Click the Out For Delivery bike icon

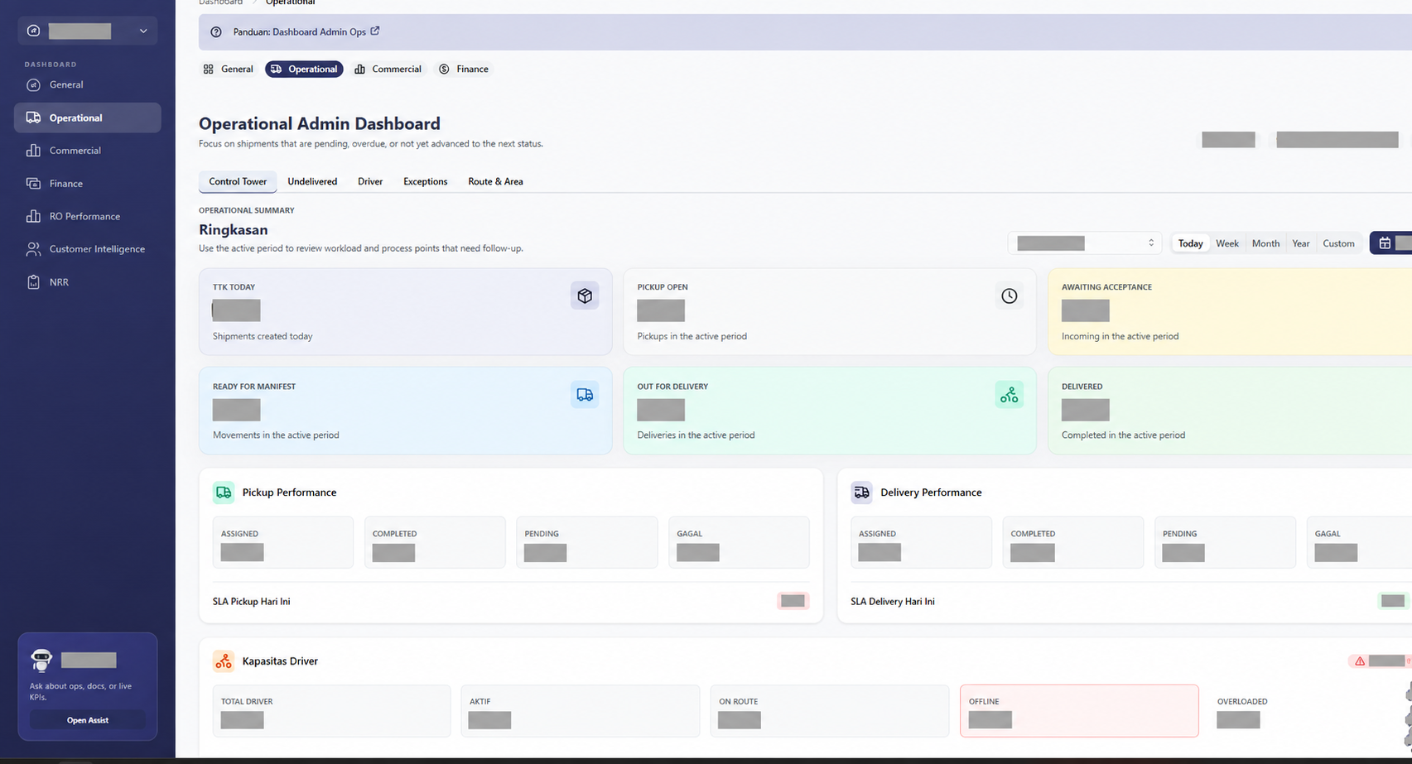pyautogui.click(x=1009, y=395)
